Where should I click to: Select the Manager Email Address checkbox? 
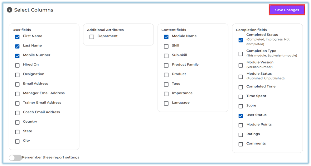(17, 94)
